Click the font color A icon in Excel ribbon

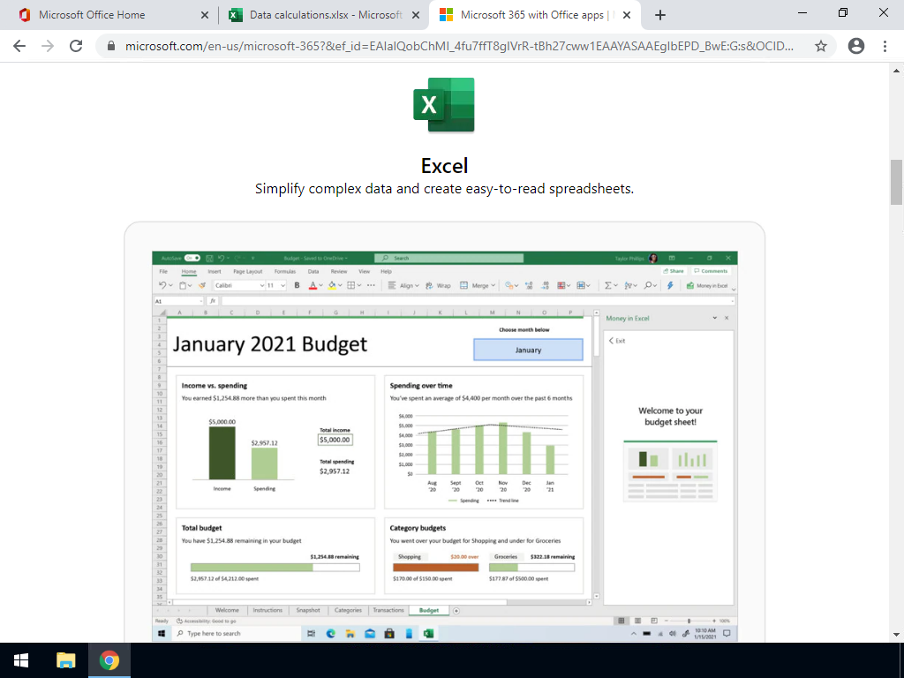[x=313, y=285]
